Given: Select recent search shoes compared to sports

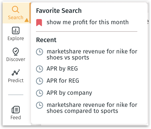Looking at the screenshot, I should [92, 108].
